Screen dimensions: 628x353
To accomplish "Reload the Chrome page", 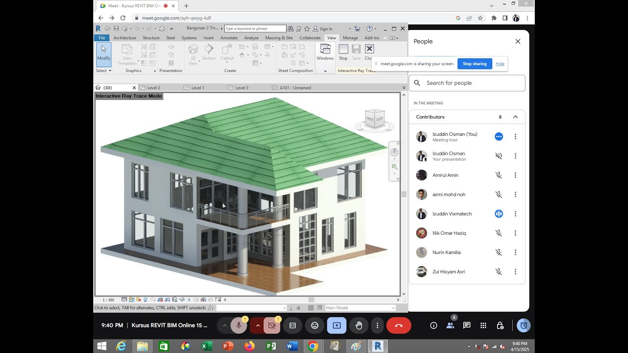I will (x=123, y=18).
